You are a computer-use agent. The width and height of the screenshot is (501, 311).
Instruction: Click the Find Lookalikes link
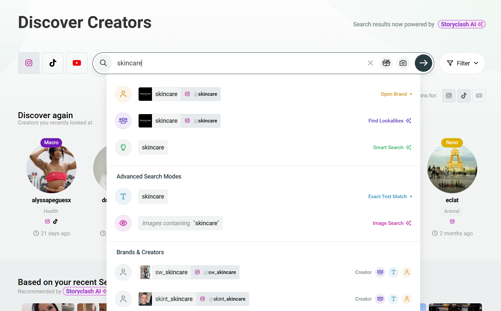tap(386, 120)
